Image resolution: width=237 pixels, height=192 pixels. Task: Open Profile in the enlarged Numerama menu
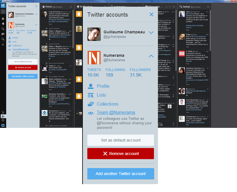pos(103,86)
